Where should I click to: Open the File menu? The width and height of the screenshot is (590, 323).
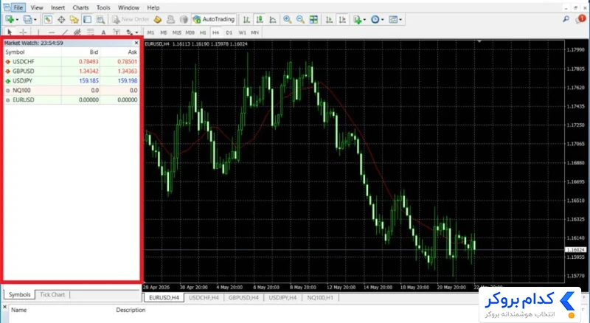pos(18,7)
